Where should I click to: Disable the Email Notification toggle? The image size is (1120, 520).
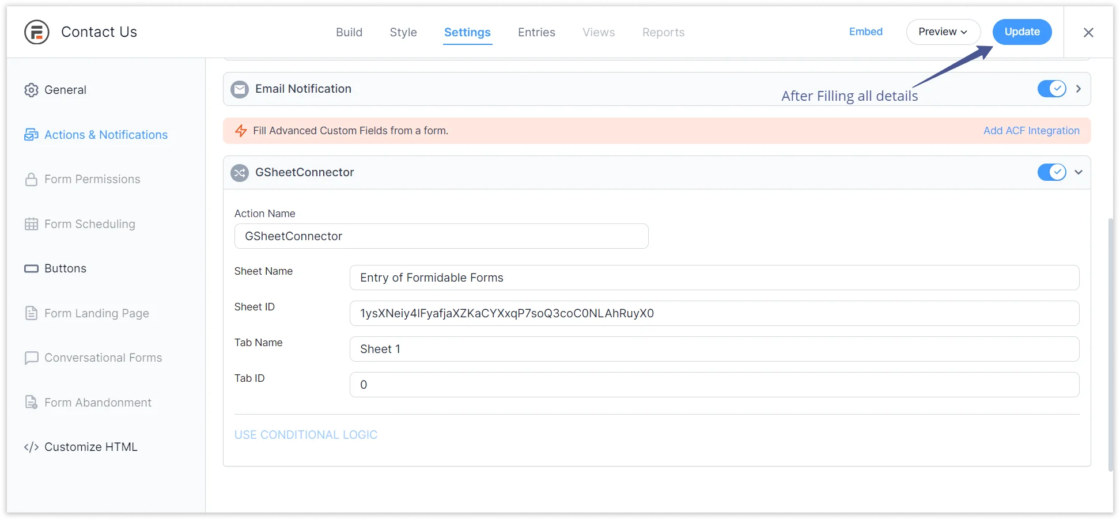coord(1051,89)
